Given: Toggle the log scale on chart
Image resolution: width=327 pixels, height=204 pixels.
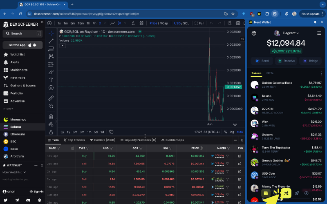Looking at the screenshot, I should 232,132.
